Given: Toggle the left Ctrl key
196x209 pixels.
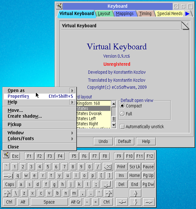Looking at the screenshot, I should (x=9, y=202).
